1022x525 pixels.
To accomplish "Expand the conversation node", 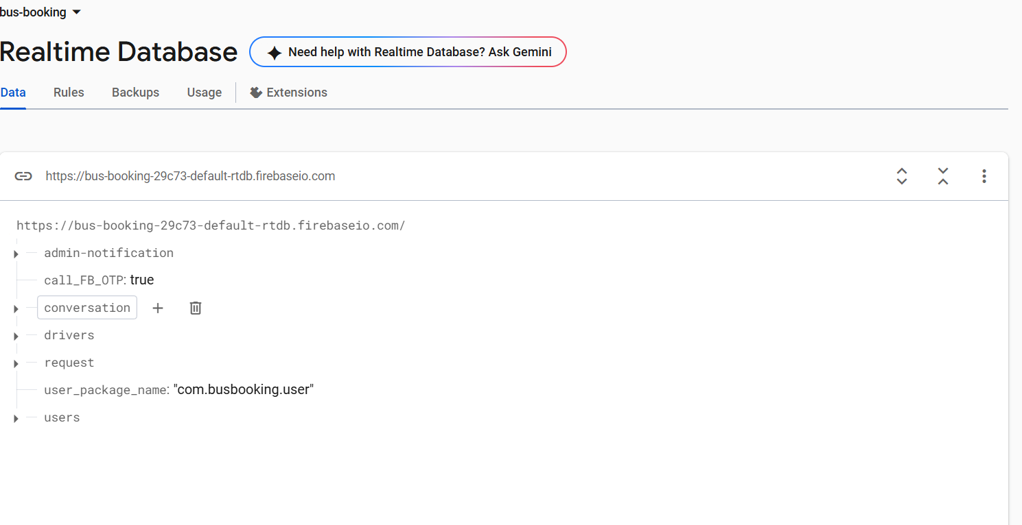I will click(x=16, y=308).
